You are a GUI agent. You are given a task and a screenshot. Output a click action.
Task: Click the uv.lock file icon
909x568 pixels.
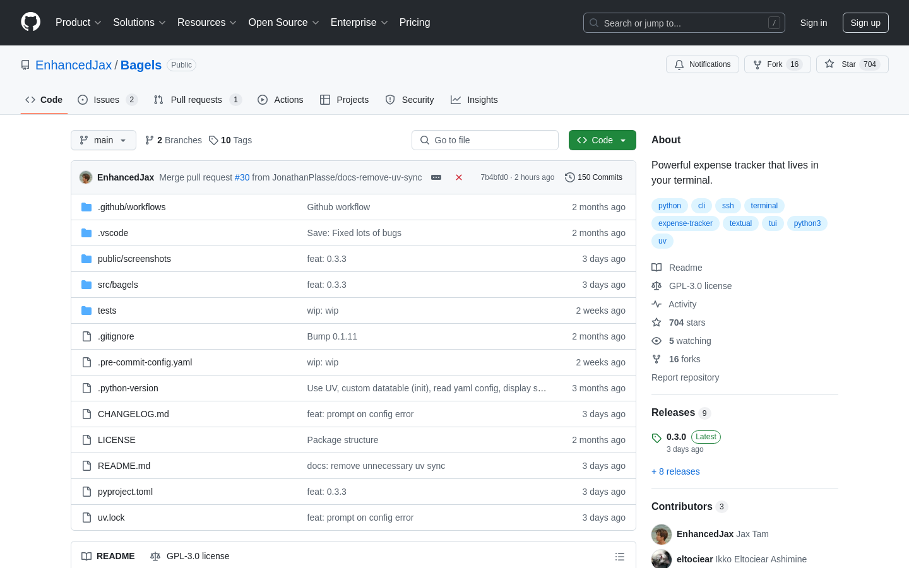pyautogui.click(x=86, y=518)
